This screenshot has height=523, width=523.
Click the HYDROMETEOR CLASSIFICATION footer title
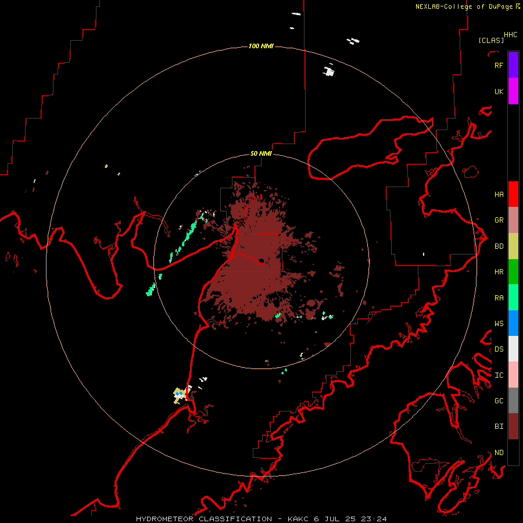coord(204,519)
